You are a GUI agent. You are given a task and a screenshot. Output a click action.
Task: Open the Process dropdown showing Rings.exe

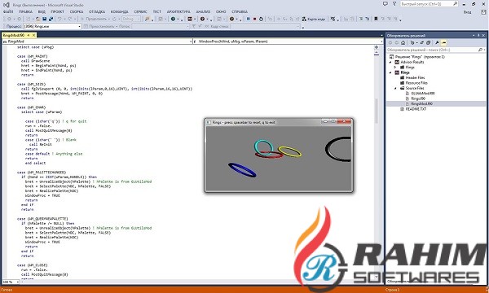coord(52,27)
